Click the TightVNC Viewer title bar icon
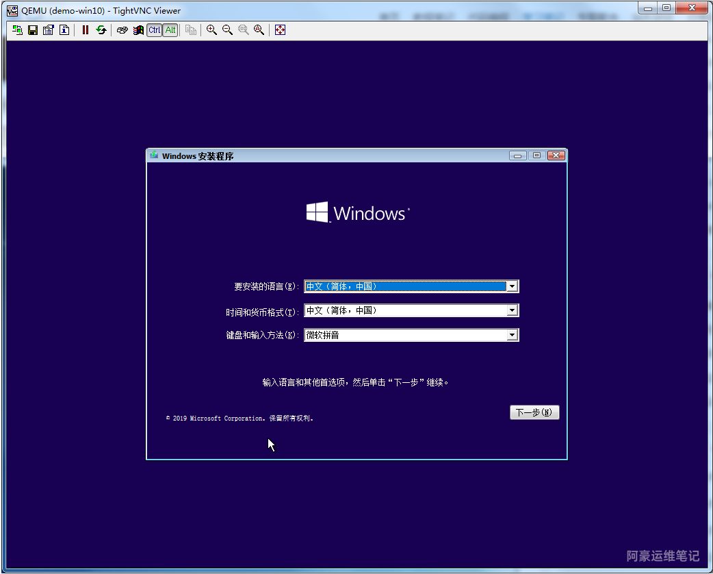Screen dimensions: 713x574 coord(12,10)
